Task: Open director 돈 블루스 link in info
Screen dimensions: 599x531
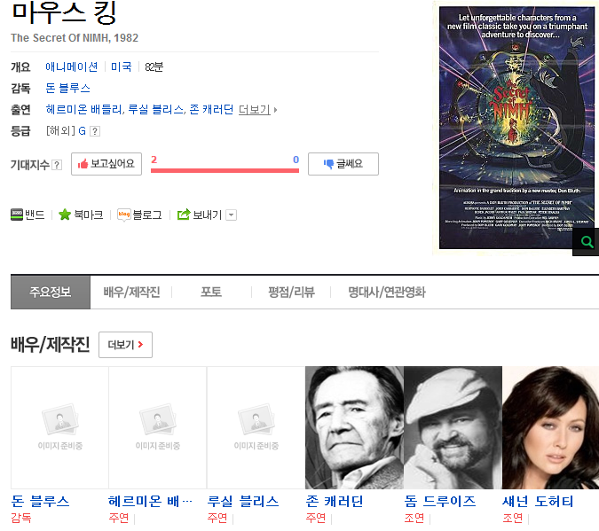Action: click(x=68, y=89)
